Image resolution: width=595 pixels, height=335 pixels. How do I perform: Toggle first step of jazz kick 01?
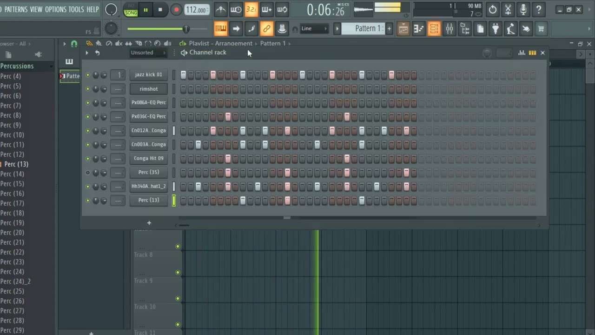[x=183, y=75]
